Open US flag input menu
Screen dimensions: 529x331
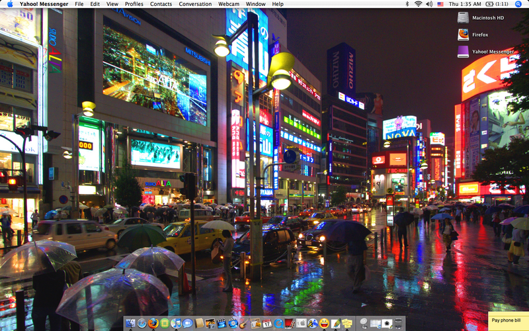[x=440, y=4]
